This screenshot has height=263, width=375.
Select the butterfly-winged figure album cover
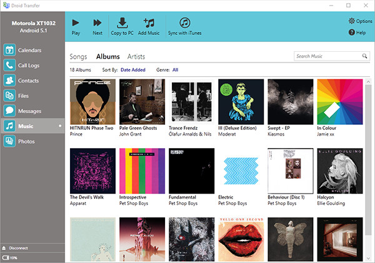pyautogui.click(x=291, y=239)
